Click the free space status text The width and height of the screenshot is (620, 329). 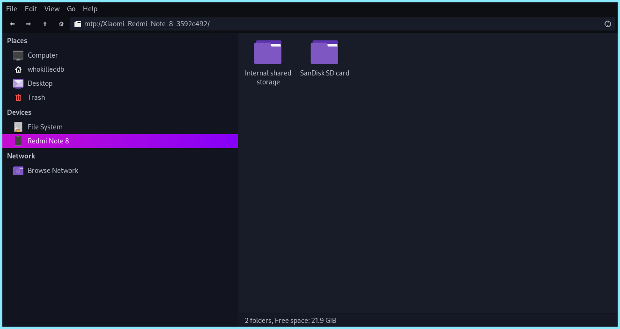coord(290,320)
